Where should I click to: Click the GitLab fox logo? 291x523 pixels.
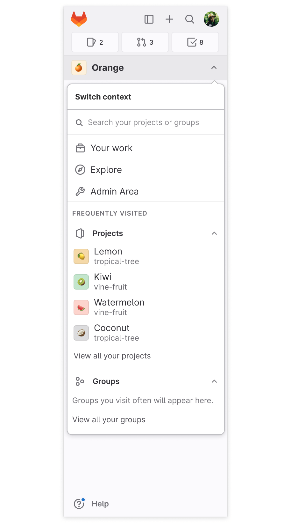[79, 19]
